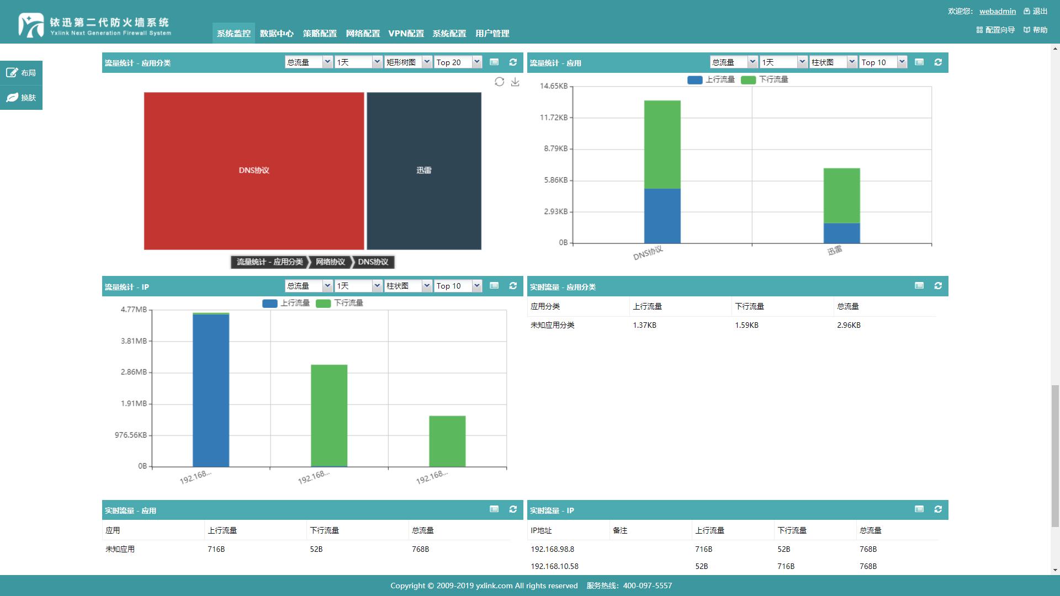Click the 未知应用分类 table row
The height and width of the screenshot is (596, 1060).
point(732,325)
